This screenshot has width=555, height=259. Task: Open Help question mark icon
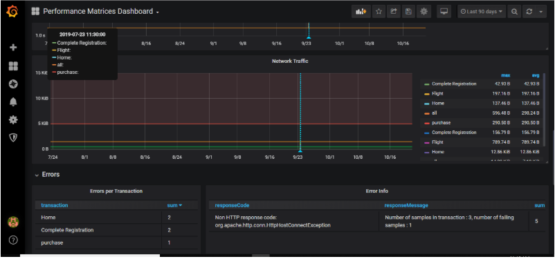tap(13, 240)
